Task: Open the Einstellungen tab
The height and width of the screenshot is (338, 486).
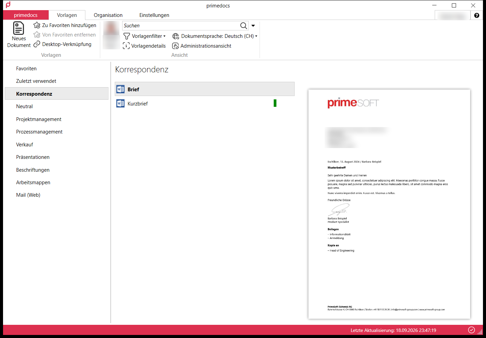Action: (x=154, y=15)
